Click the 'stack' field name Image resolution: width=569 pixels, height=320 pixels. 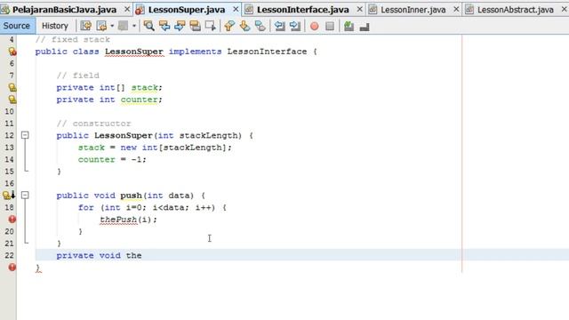[x=144, y=87]
